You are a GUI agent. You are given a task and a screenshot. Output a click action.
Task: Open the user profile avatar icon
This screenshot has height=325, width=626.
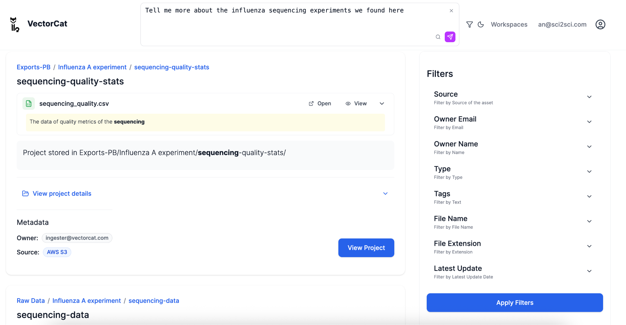pos(600,24)
